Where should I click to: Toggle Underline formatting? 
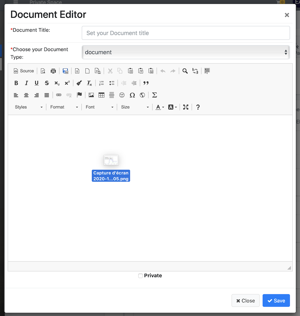[36, 83]
